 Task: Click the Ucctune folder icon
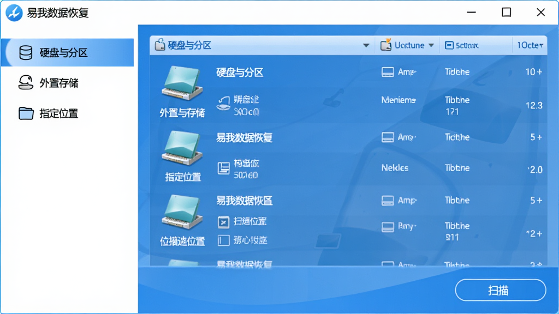(x=386, y=45)
